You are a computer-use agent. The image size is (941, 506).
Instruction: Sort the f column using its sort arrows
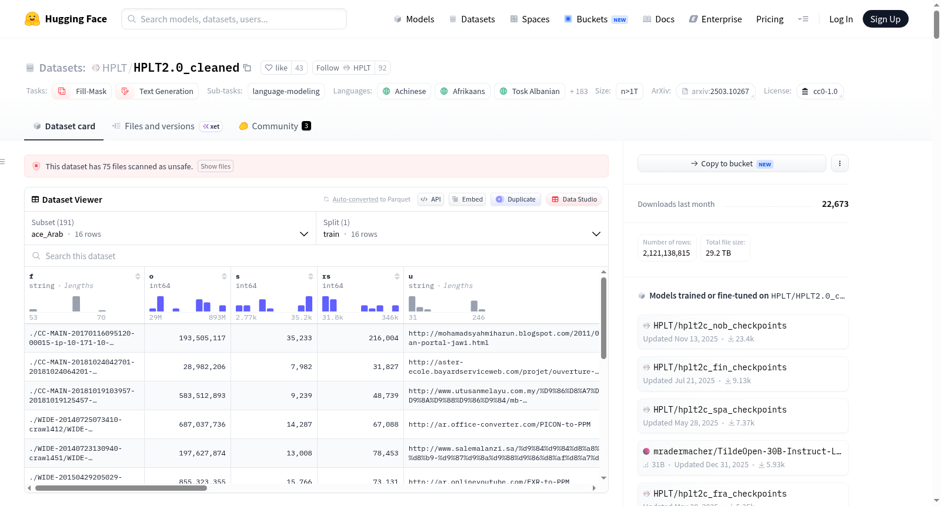coord(138,276)
